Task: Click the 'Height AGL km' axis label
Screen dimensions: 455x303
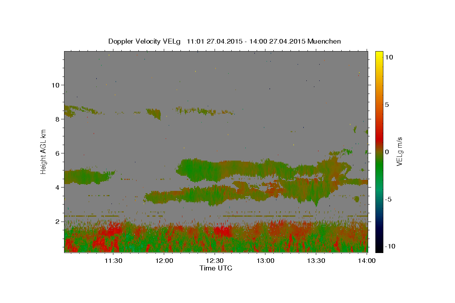Action: tap(44, 151)
